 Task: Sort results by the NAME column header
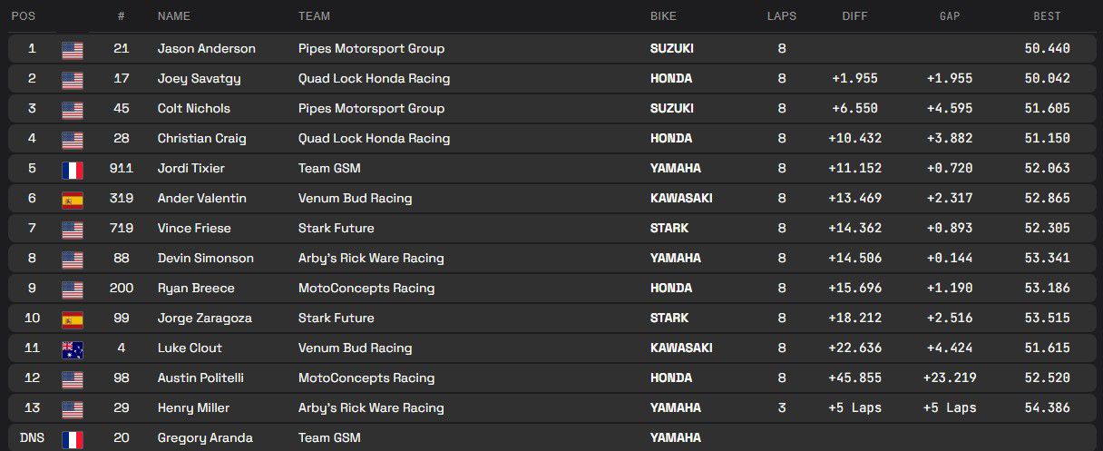pyautogui.click(x=174, y=16)
